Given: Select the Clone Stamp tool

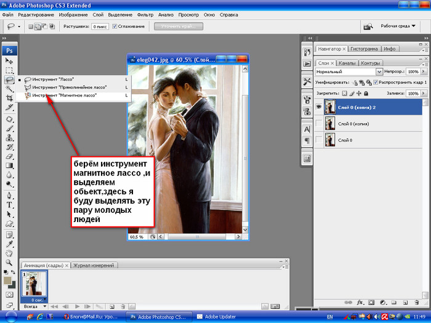Looking at the screenshot, I should [x=9, y=138].
